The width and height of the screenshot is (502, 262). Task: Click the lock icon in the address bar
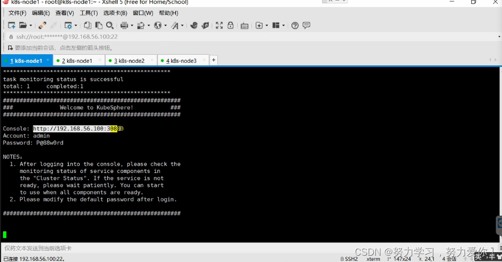[x=11, y=37]
